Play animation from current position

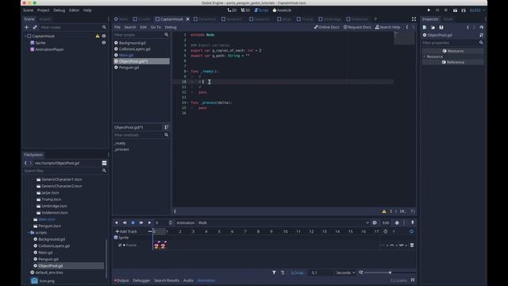click(149, 222)
